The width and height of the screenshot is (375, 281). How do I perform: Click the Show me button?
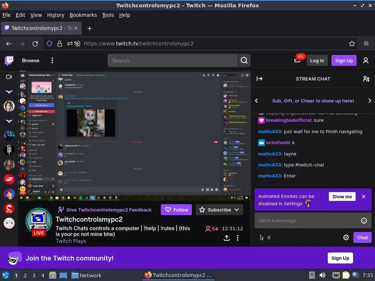click(342, 196)
